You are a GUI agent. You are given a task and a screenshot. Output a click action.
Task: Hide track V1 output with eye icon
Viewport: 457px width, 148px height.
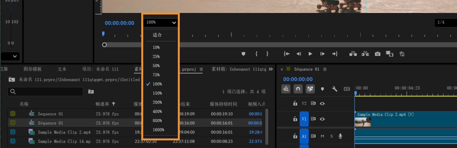[323, 119]
